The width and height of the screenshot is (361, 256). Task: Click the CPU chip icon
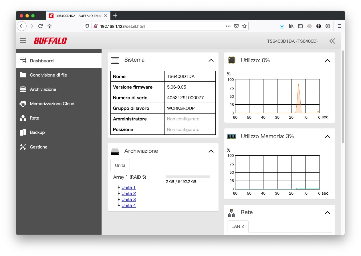pos(231,60)
